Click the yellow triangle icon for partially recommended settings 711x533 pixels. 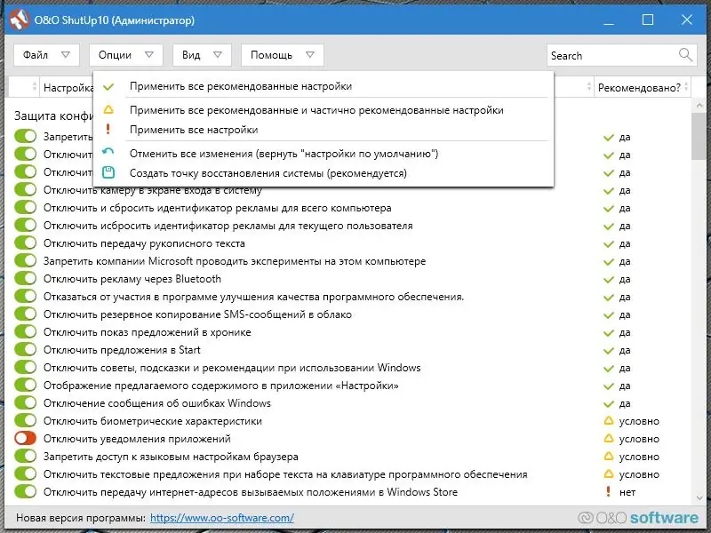pyautogui.click(x=110, y=108)
